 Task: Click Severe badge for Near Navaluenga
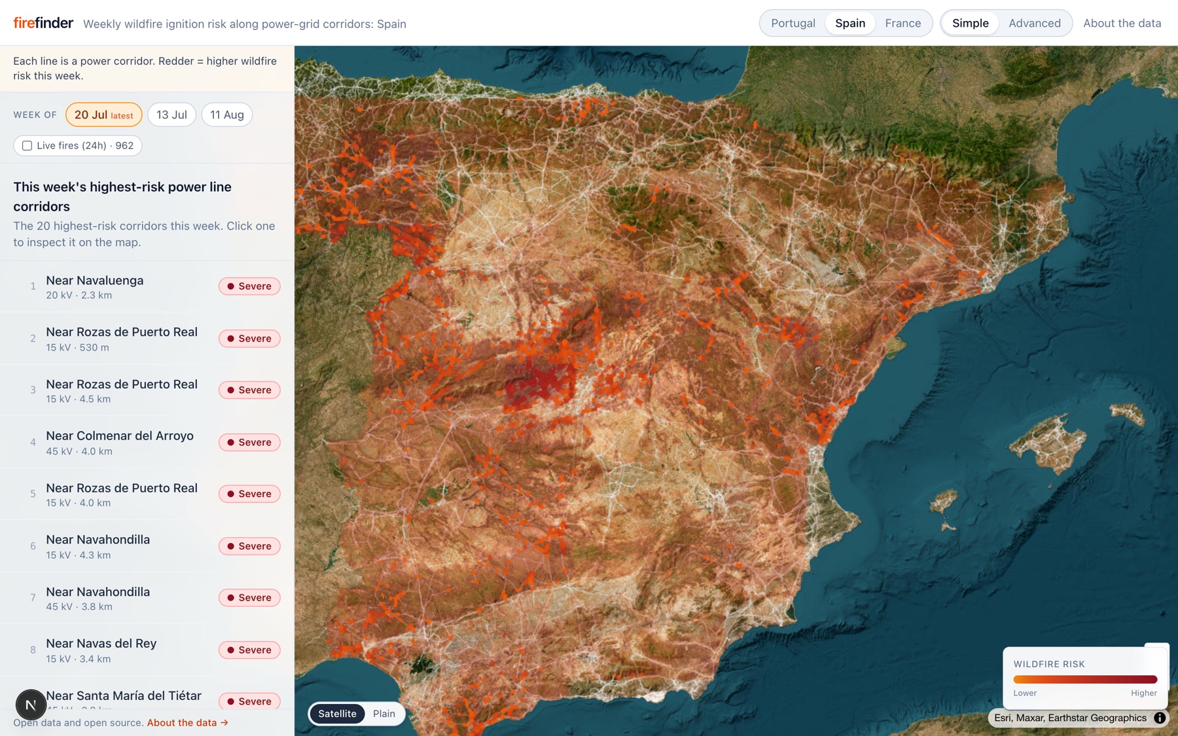pos(249,287)
